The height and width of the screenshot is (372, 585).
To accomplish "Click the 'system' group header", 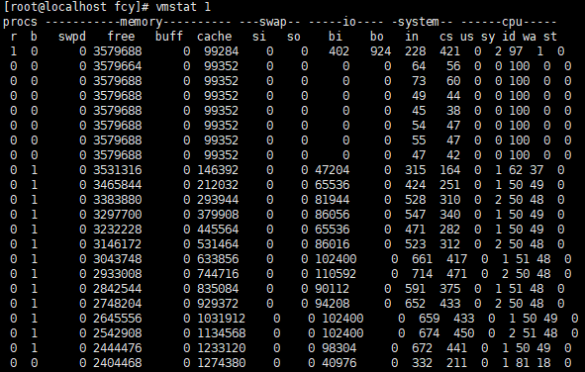I will coord(419,23).
